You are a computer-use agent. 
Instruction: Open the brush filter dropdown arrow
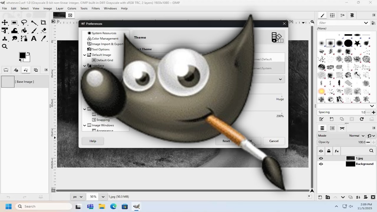click(x=366, y=23)
